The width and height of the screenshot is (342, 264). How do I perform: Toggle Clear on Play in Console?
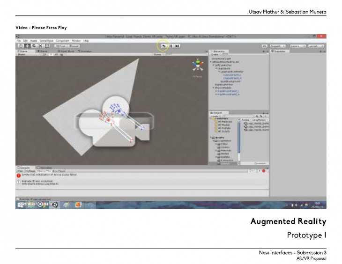pos(44,171)
